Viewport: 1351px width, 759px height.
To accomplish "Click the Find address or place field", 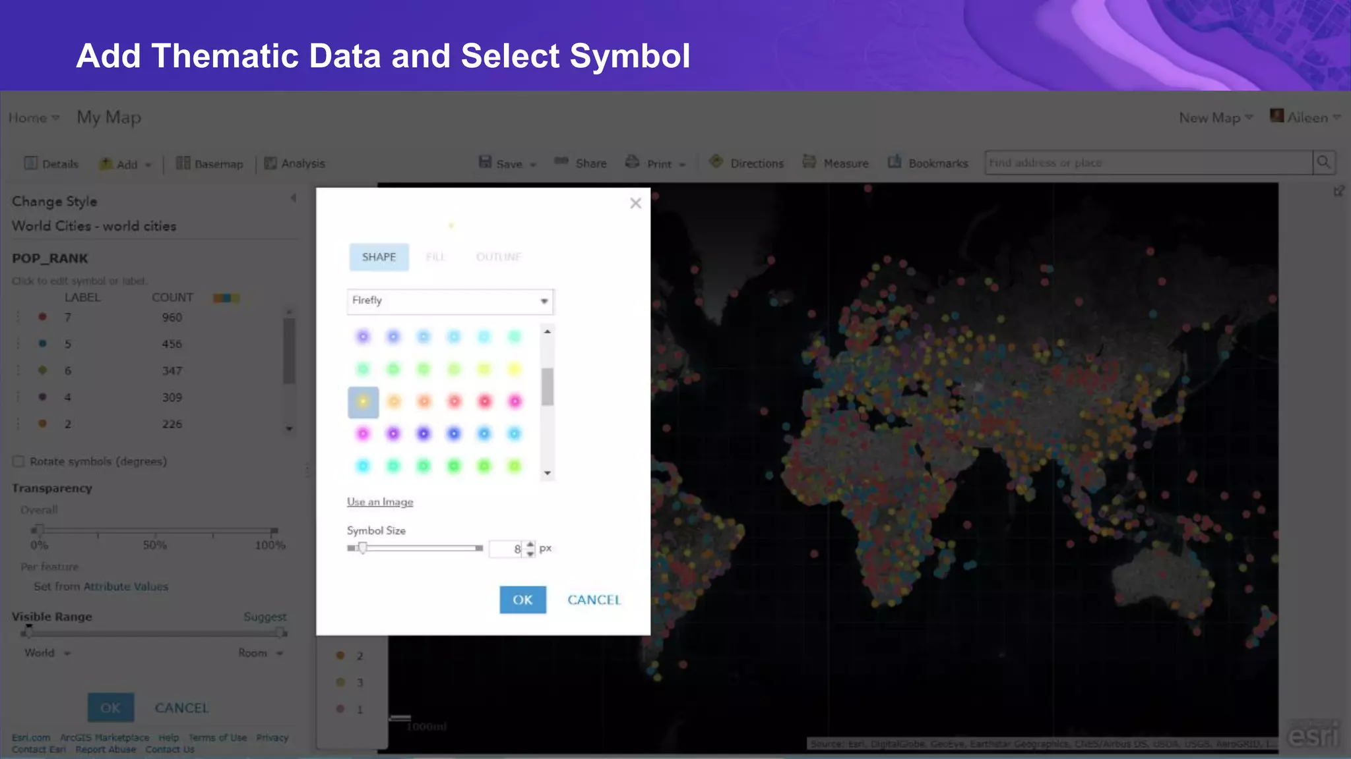I will coord(1148,163).
